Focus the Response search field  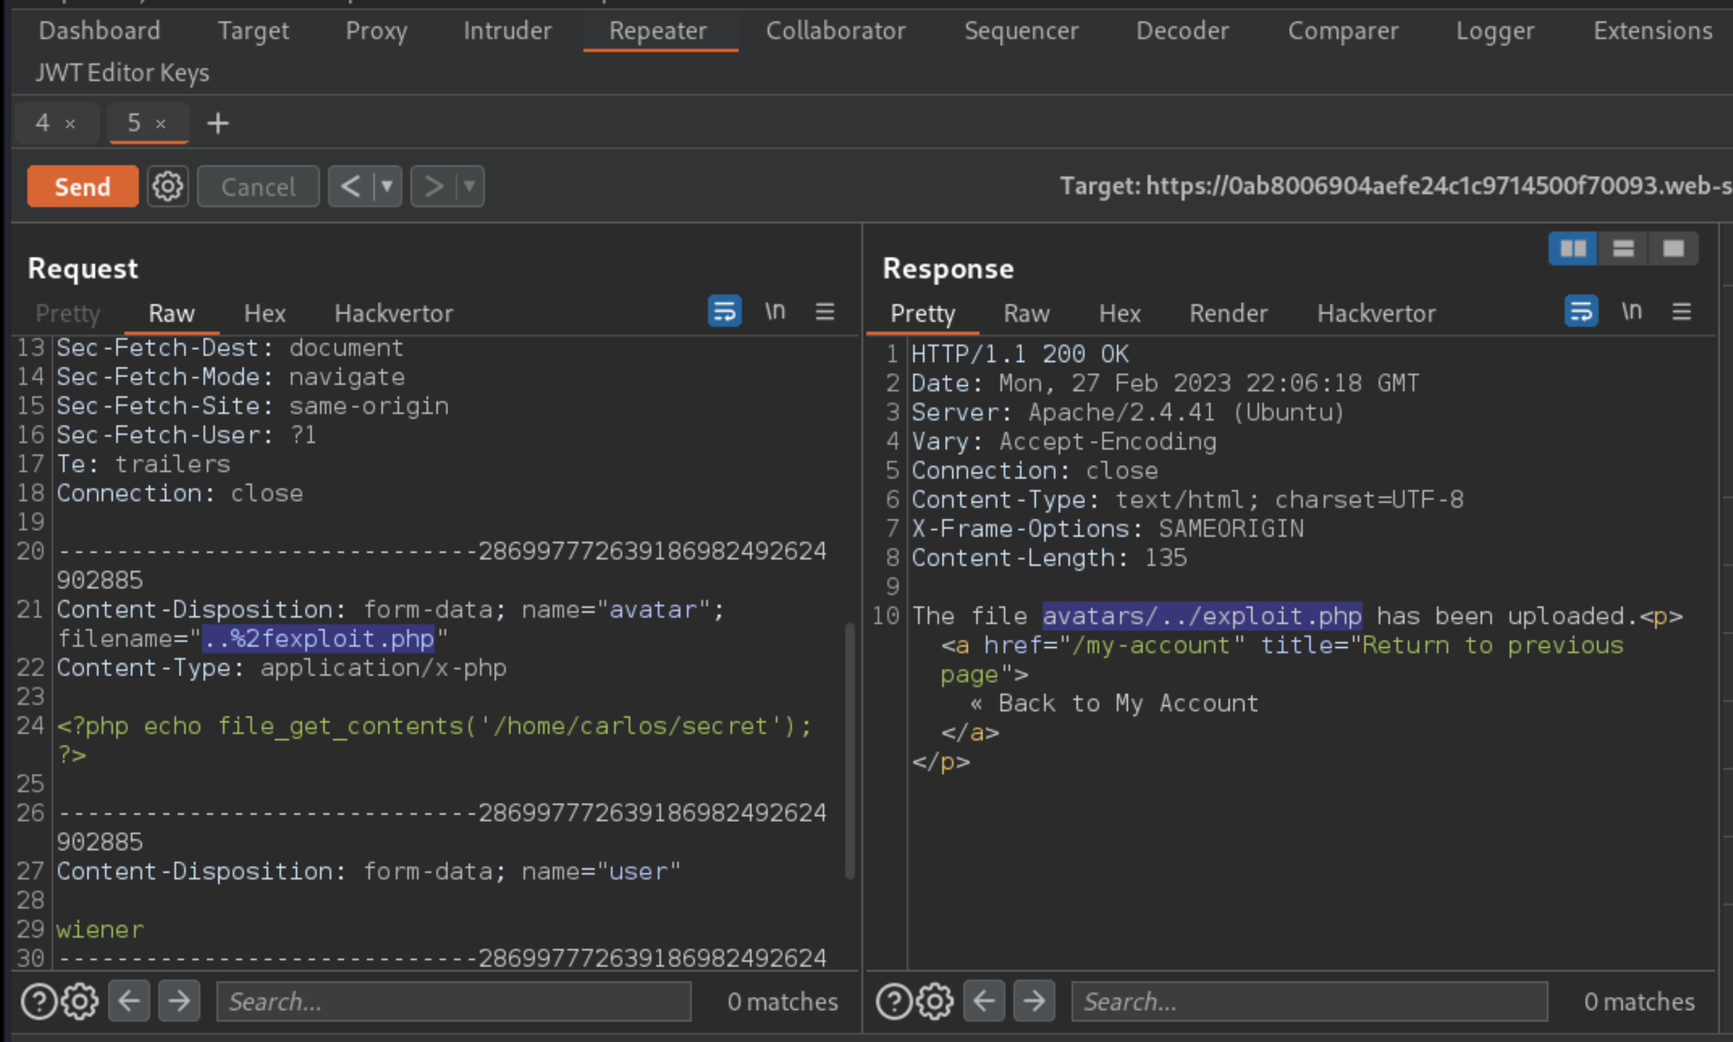[x=1310, y=1001]
